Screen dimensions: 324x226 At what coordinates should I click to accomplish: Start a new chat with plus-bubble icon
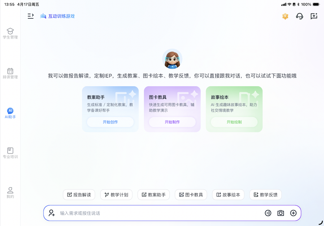314,16
